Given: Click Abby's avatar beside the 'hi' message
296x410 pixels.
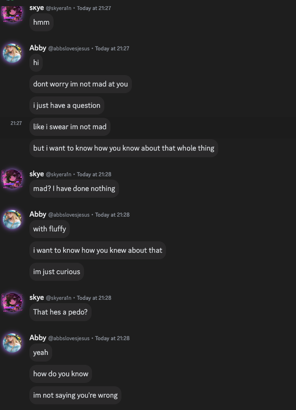Looking at the screenshot, I should (12, 53).
